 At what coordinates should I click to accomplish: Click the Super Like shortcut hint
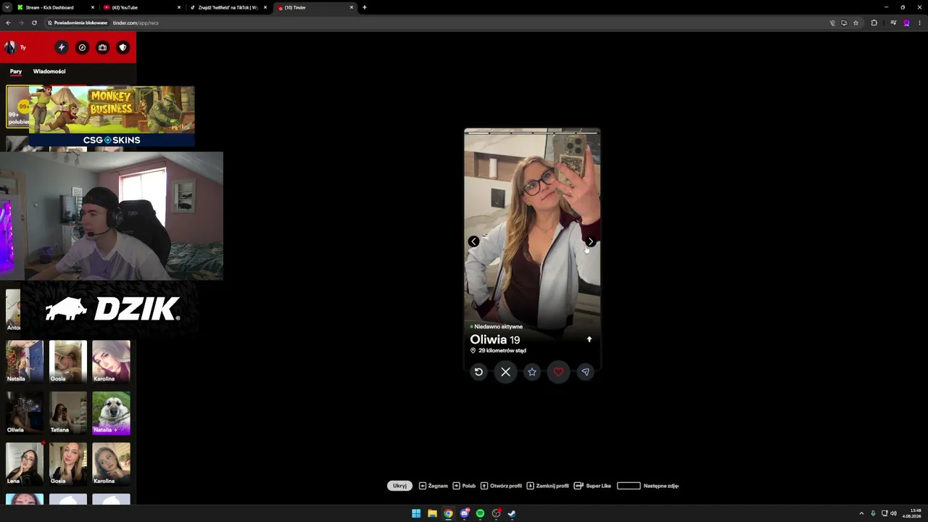[592, 486]
